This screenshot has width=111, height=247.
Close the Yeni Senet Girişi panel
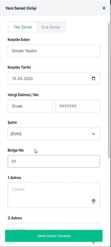104,8
